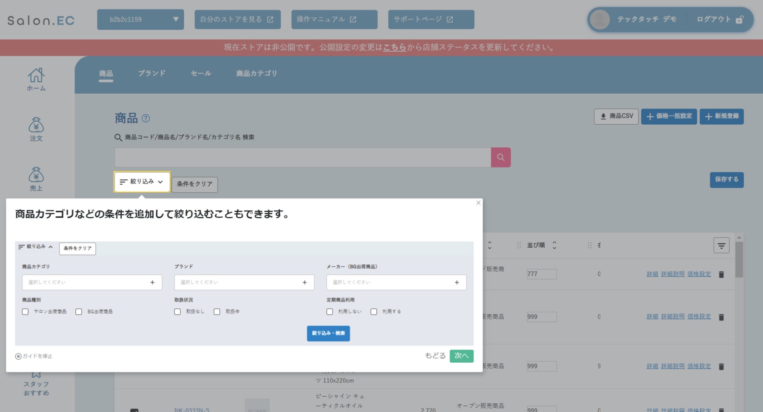This screenshot has width=763, height=412.
Task: Sort the table by 並び順 arrows
Action: 554,246
